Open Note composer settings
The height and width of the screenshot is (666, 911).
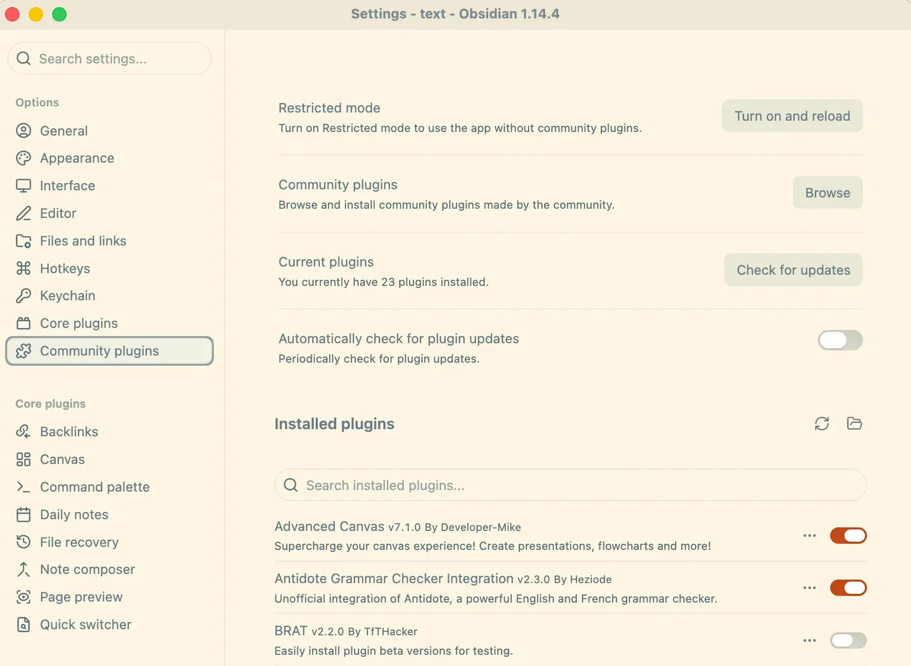[x=110, y=569]
